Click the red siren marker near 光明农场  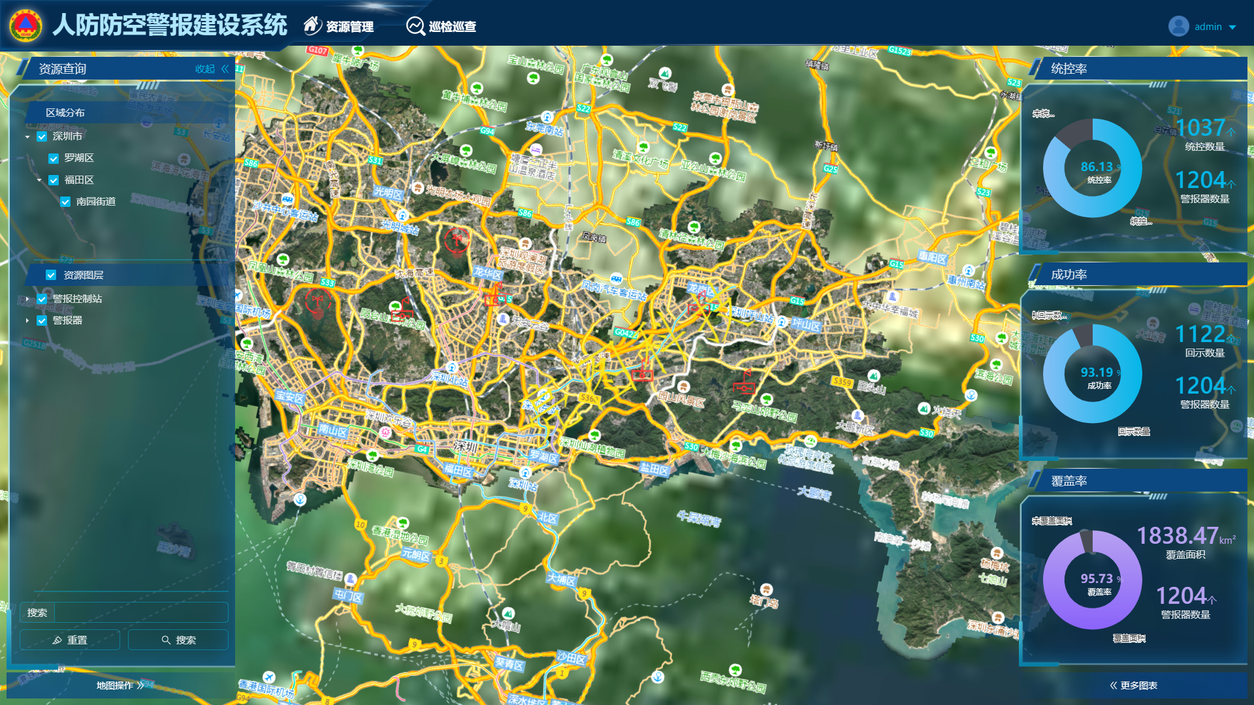click(x=457, y=239)
